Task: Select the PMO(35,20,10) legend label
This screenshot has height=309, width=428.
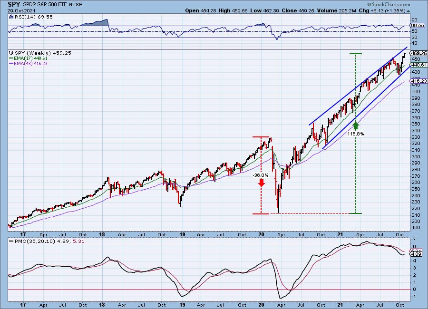Action: [36, 241]
